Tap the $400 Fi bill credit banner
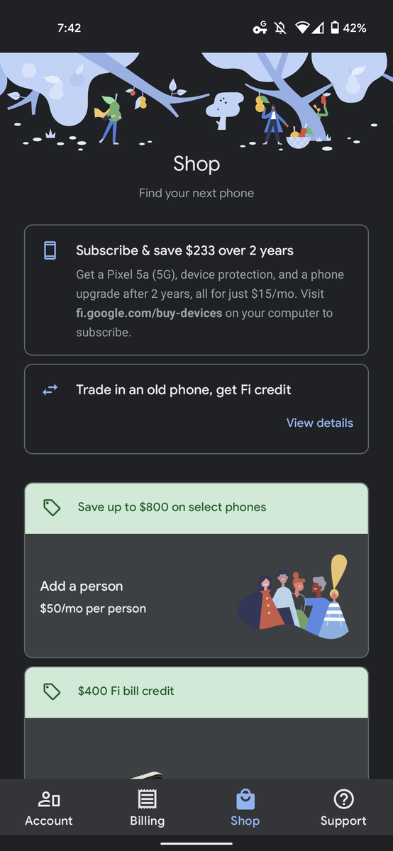The image size is (393, 851). point(196,692)
